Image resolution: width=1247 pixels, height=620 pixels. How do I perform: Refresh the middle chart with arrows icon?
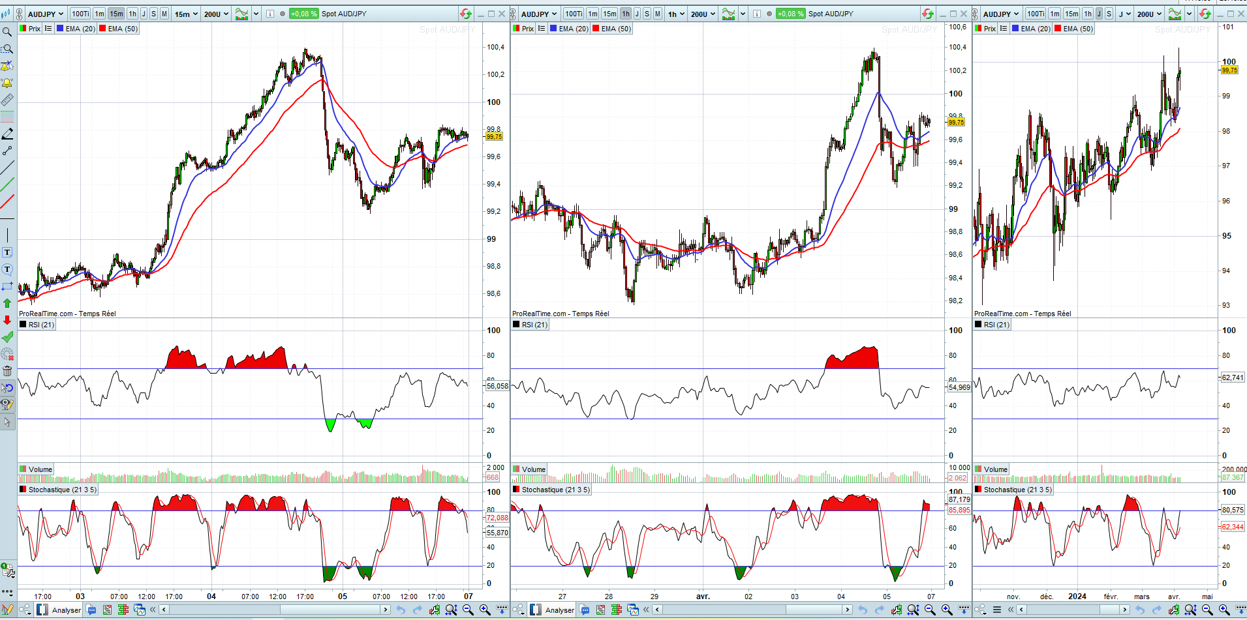[x=927, y=14]
